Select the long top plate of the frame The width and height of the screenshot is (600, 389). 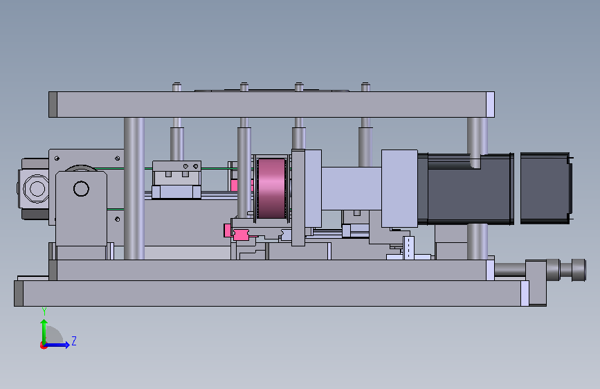271,105
